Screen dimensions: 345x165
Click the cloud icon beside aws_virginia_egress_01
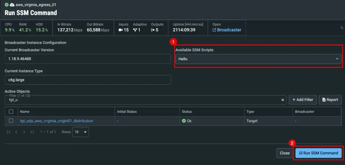(x=12, y=5)
